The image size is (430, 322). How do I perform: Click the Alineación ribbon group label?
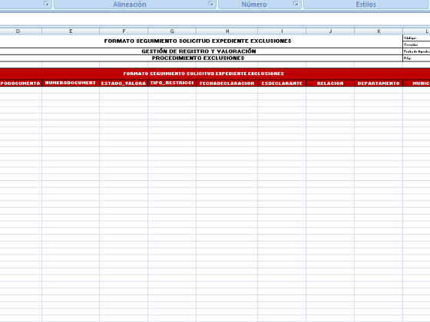[130, 5]
